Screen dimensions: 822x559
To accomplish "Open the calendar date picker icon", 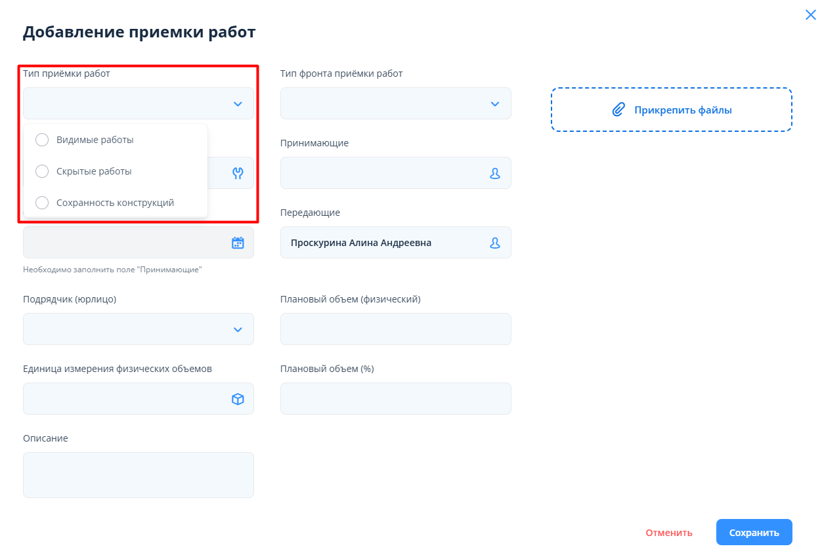I will (238, 243).
